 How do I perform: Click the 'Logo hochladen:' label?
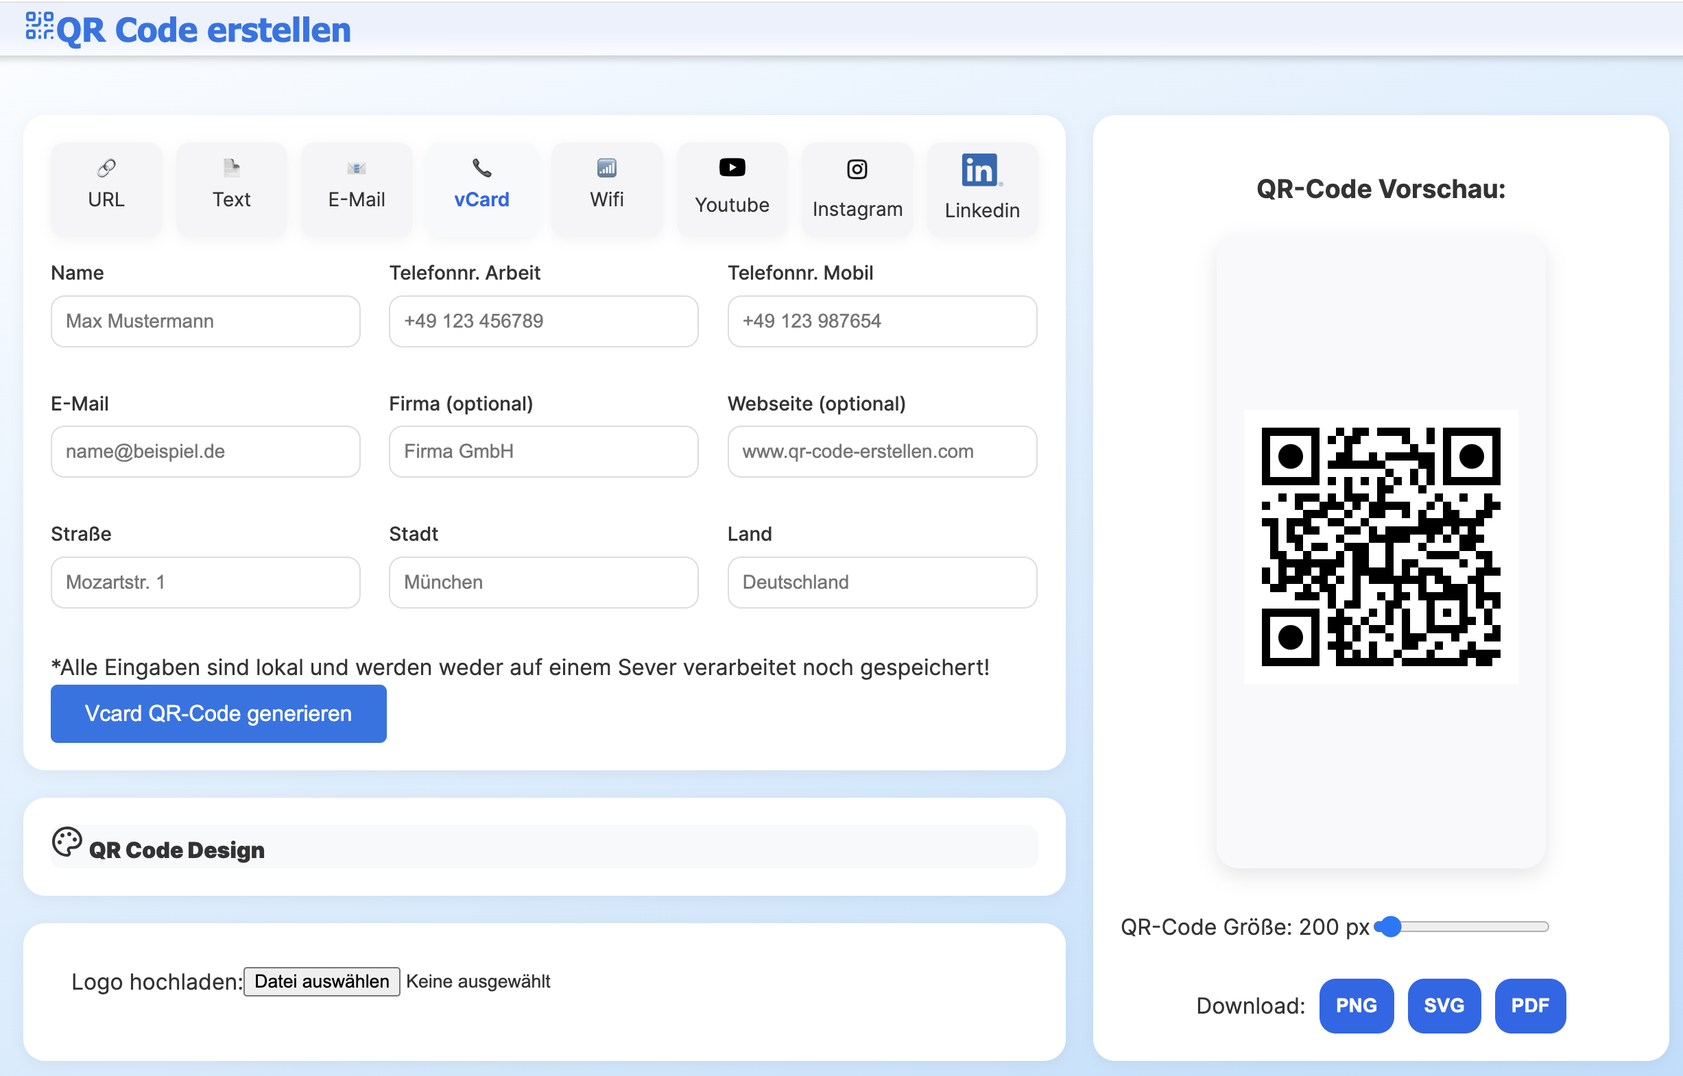[x=156, y=981]
